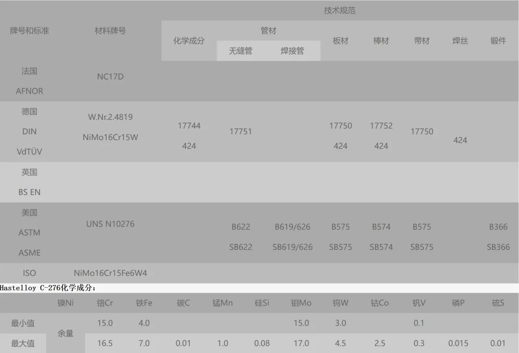Click the 技术规范 header cell
The image size is (519, 353).
click(340, 11)
